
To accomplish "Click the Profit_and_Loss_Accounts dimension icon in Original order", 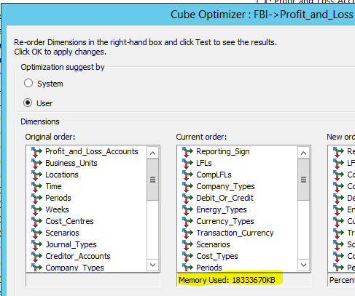I will (x=36, y=152).
